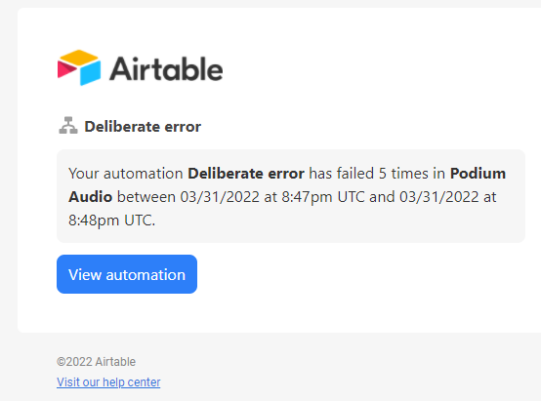Screen dimensions: 541x401
Task: Click the words 'Your automation' in the message
Action: (126, 174)
